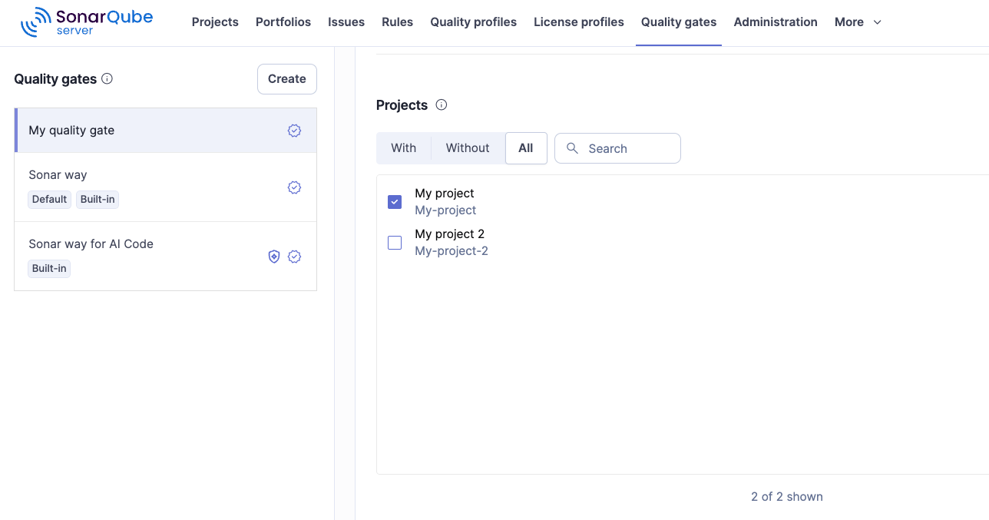Viewport: 989px width, 520px height.
Task: Select the Sonar way quality gate
Action: pyautogui.click(x=165, y=187)
